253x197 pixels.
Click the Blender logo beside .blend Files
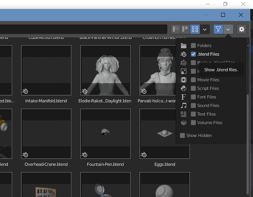[184, 54]
